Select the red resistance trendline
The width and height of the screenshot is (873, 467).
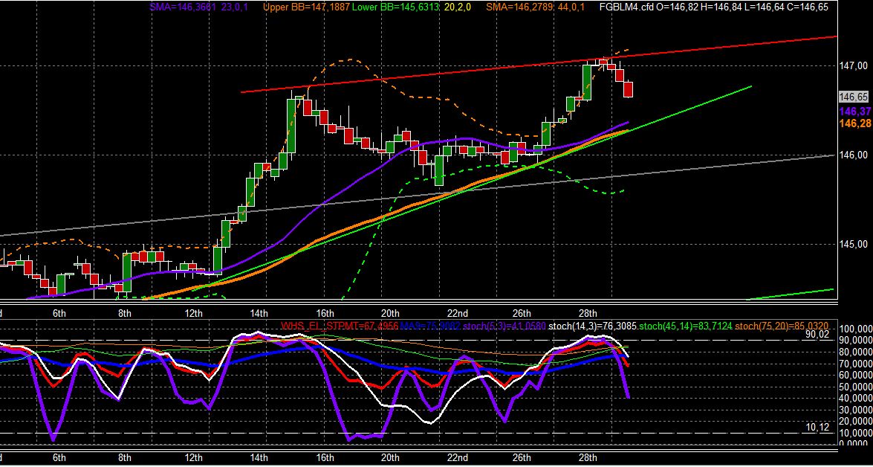(539, 65)
